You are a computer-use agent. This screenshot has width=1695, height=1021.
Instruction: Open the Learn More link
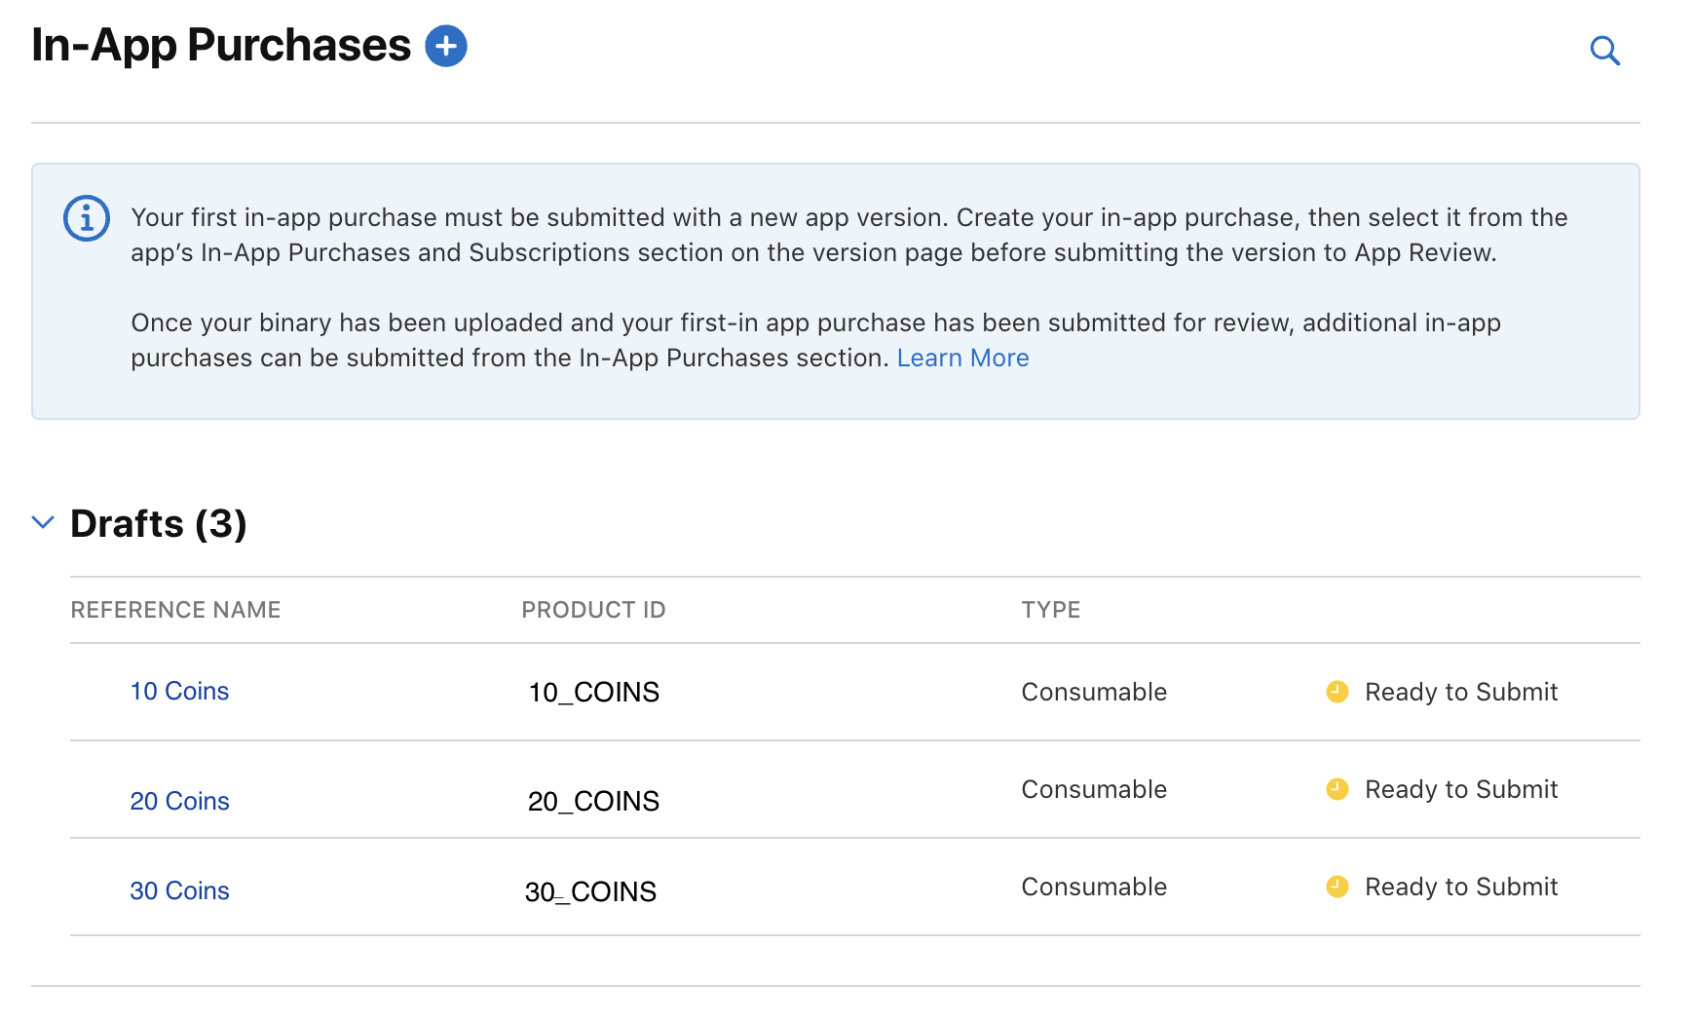click(962, 358)
